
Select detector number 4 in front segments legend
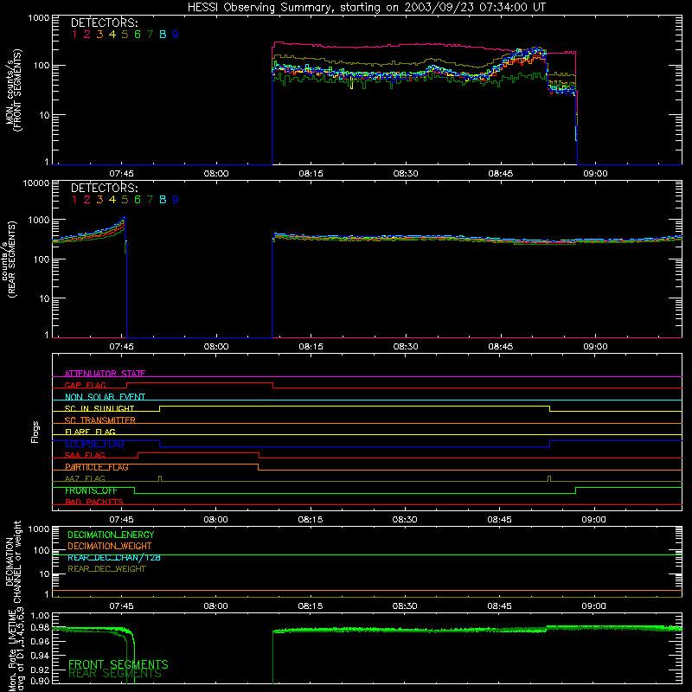112,35
